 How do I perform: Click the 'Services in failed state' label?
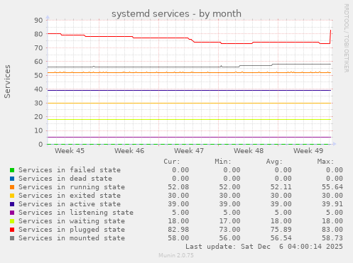[x=70, y=170]
